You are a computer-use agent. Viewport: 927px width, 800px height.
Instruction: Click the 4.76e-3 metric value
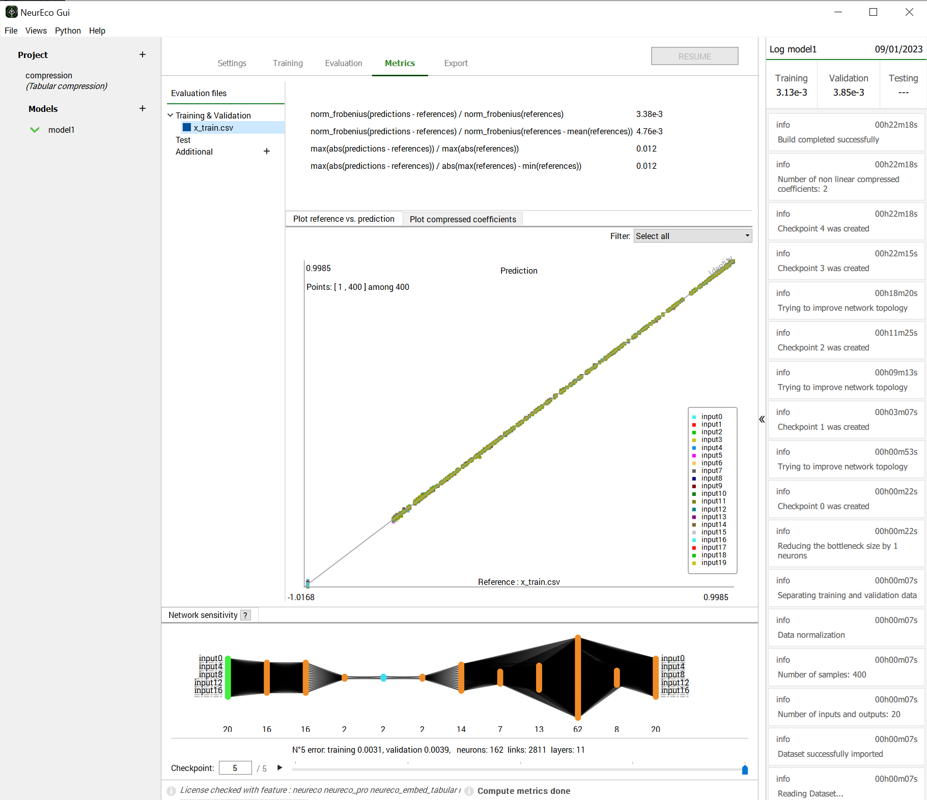[x=649, y=131]
